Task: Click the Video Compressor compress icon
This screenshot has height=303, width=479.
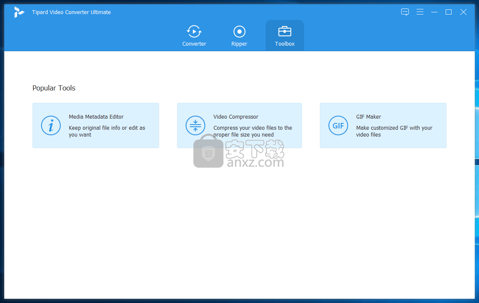Action: (195, 125)
